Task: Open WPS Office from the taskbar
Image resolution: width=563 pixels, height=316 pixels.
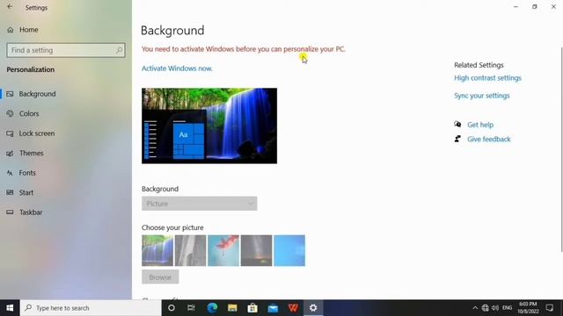Action: pos(293,308)
